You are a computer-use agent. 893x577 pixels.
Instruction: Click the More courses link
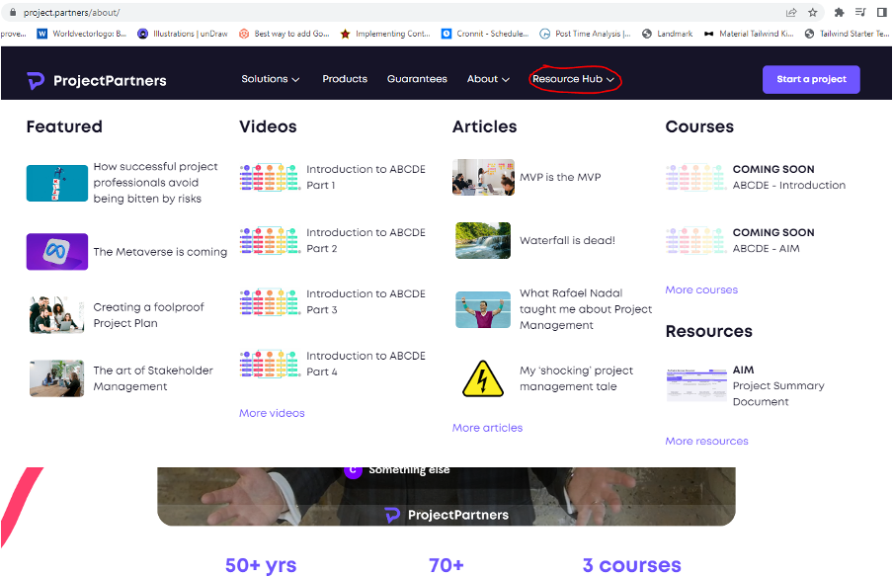coord(701,289)
